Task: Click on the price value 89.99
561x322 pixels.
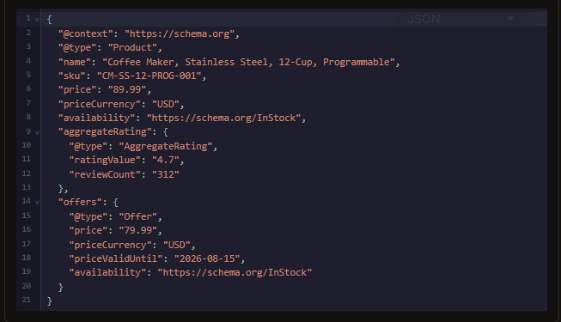Action: click(127, 89)
